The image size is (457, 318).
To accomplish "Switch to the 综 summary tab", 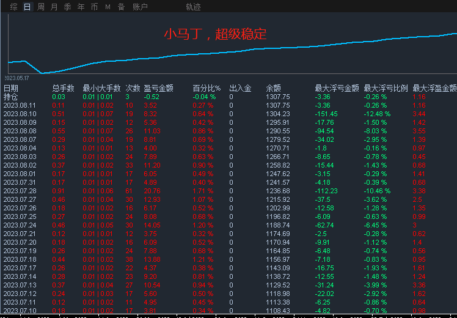I will (13, 7).
